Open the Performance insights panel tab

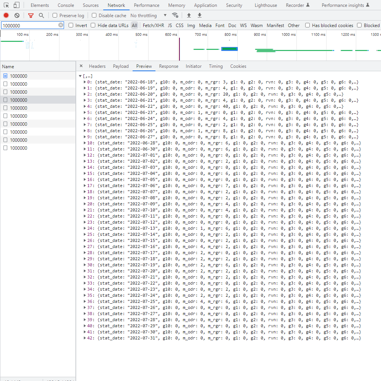click(x=345, y=5)
